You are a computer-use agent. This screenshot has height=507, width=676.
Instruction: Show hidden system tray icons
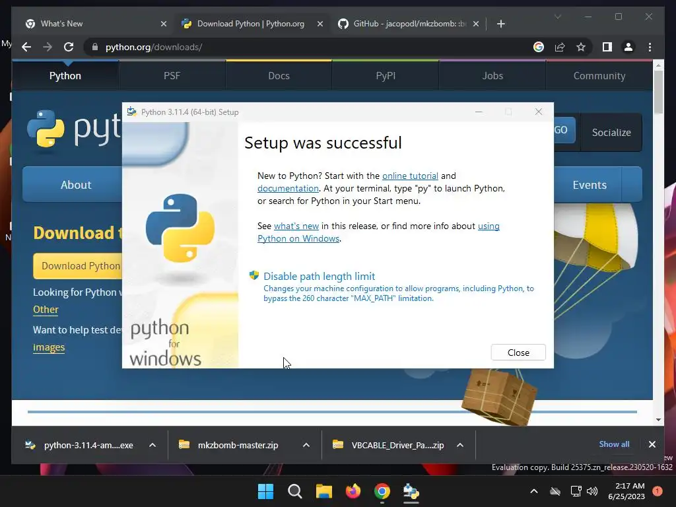pos(533,491)
